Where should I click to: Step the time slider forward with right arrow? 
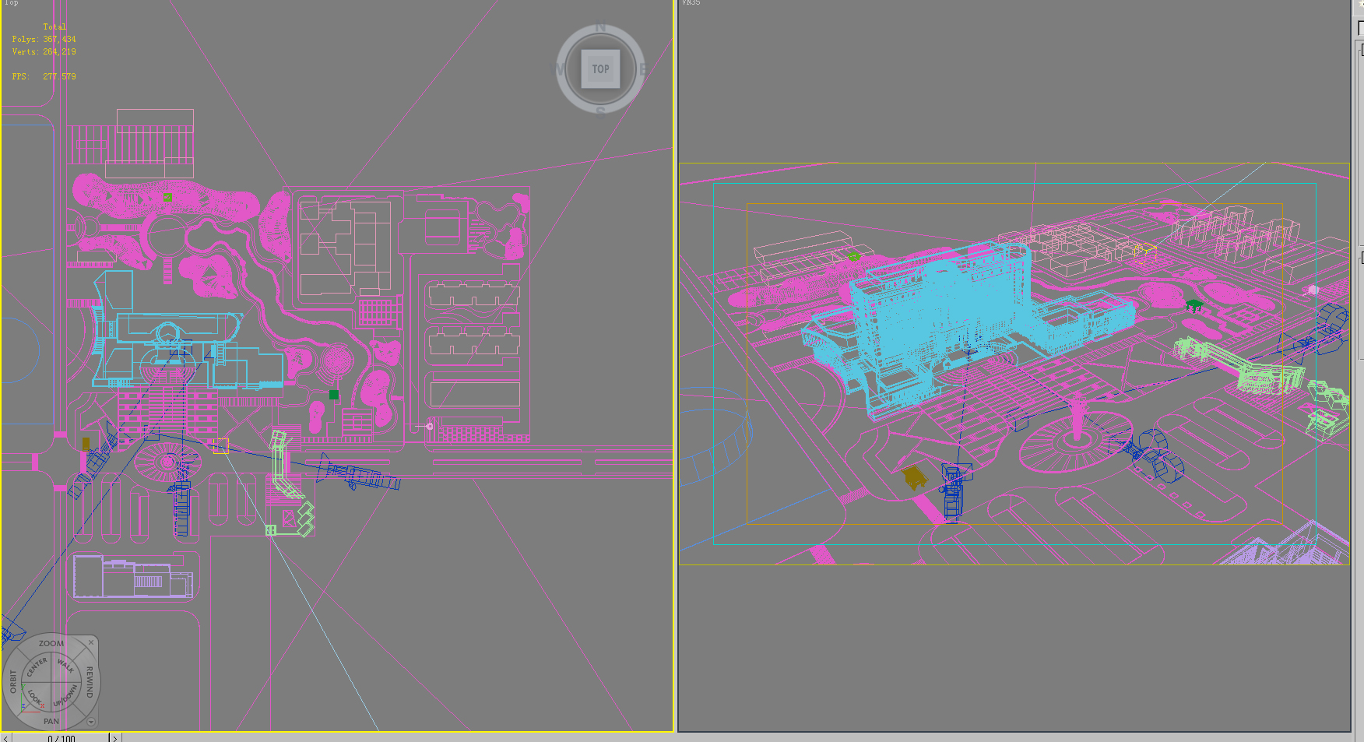(x=114, y=738)
